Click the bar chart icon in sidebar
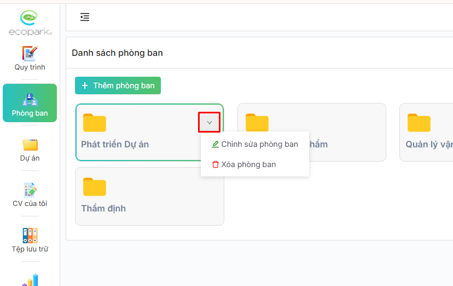This screenshot has width=453, height=286. point(30,280)
